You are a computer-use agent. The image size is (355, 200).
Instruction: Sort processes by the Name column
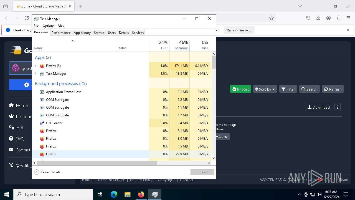point(74,46)
